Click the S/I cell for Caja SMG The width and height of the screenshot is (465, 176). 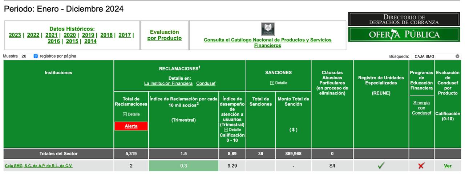[332, 166]
